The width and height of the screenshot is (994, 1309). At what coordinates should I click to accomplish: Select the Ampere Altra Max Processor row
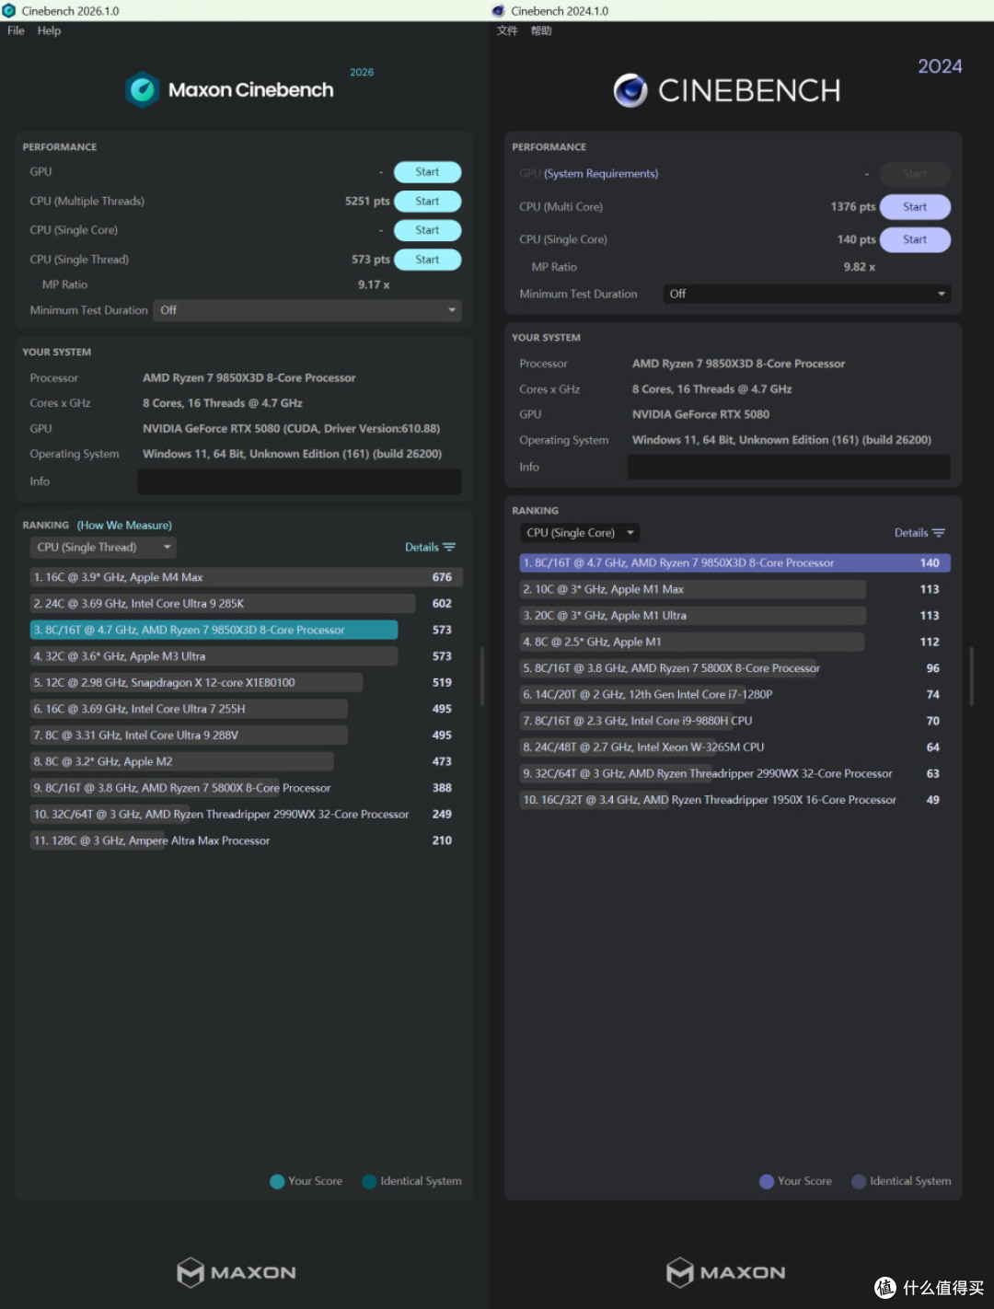point(246,840)
